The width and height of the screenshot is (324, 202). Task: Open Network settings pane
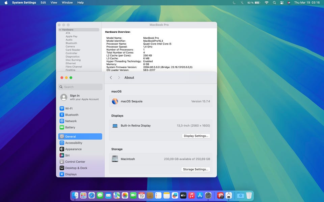point(71,121)
